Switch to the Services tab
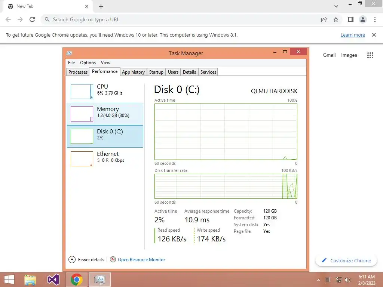Image resolution: width=383 pixels, height=287 pixels. coord(208,72)
